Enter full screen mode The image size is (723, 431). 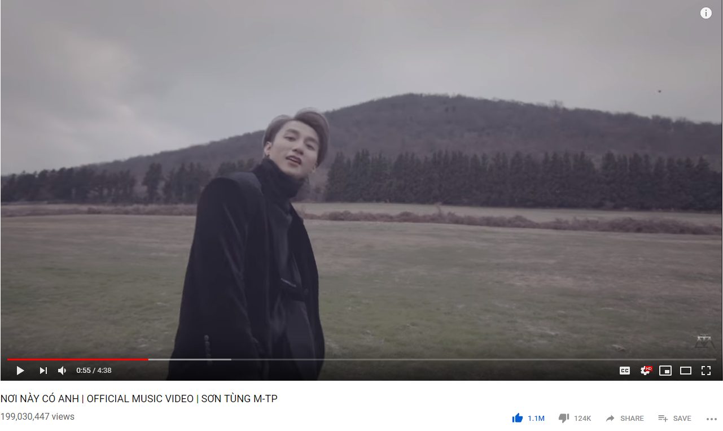pyautogui.click(x=706, y=371)
